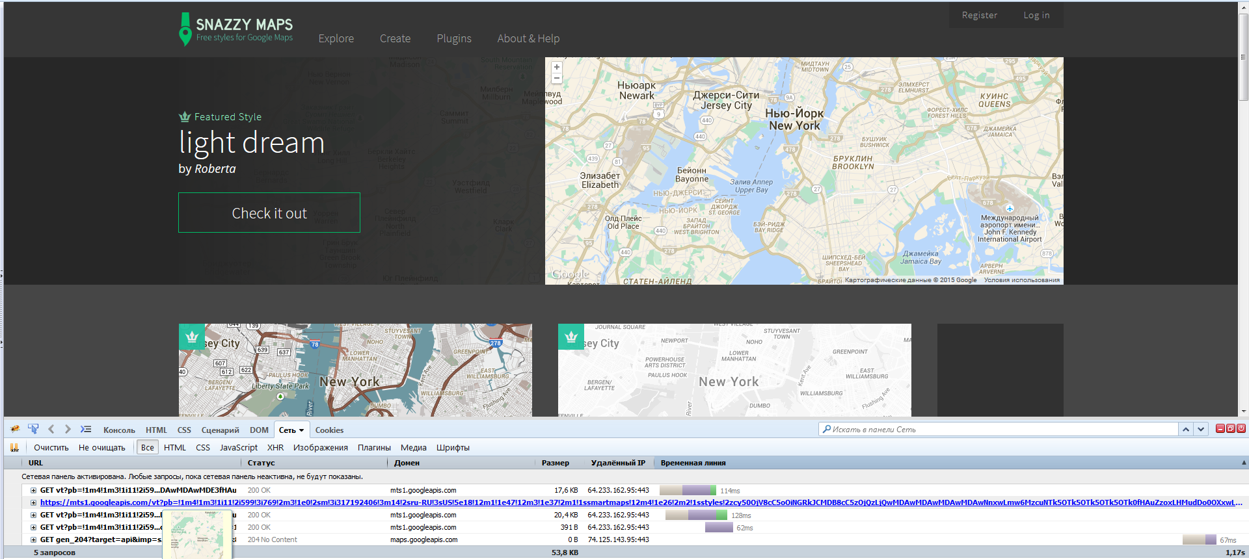1249x559 pixels.
Task: Open the Cookies panel tab
Action: click(x=329, y=430)
